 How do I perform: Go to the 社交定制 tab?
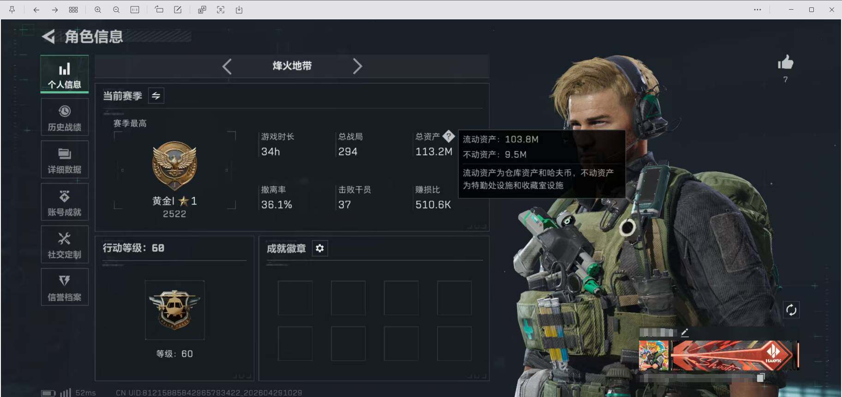point(65,245)
